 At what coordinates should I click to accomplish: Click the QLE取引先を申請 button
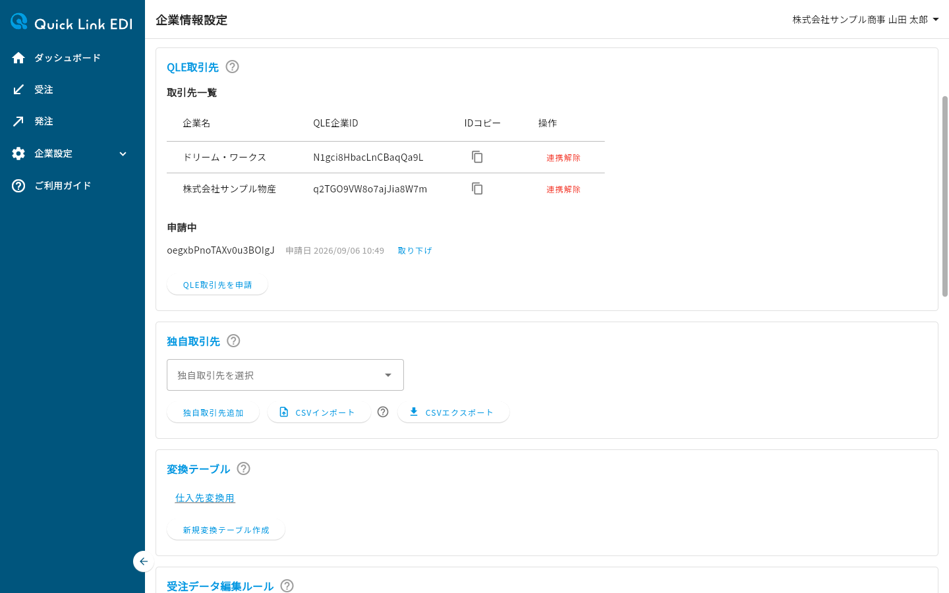217,285
